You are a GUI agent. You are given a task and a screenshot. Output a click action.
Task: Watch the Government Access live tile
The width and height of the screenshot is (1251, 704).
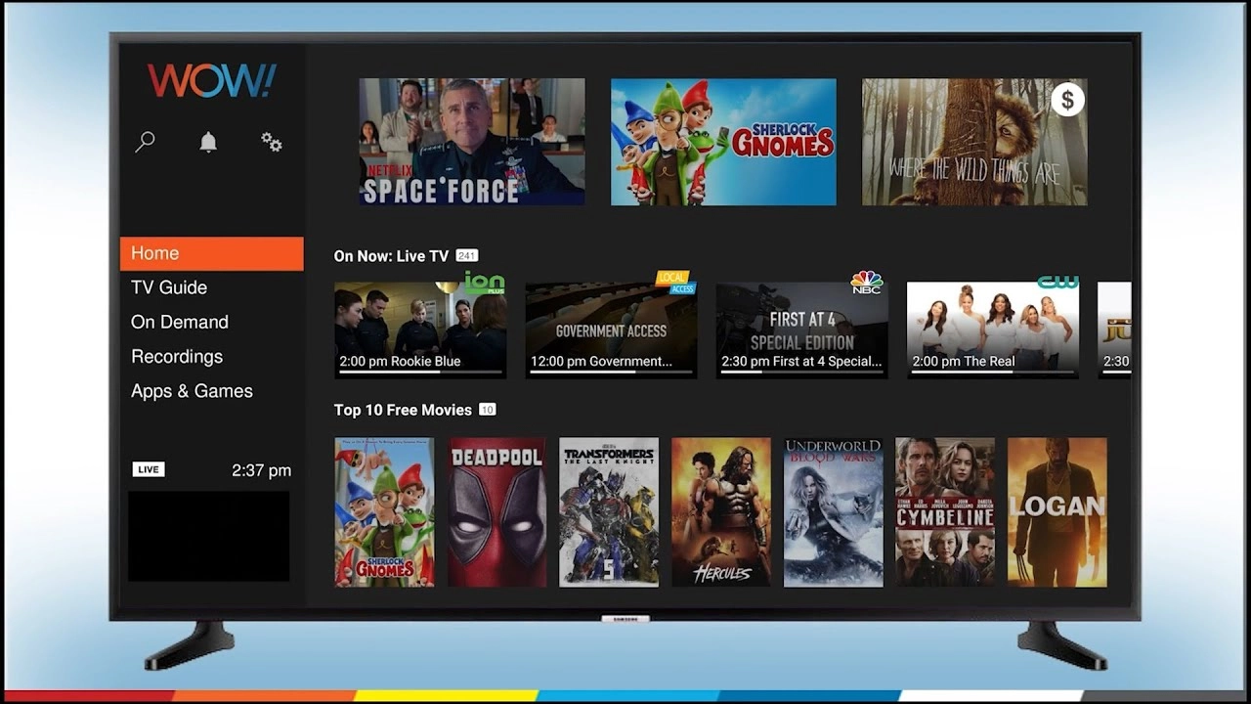tap(611, 330)
